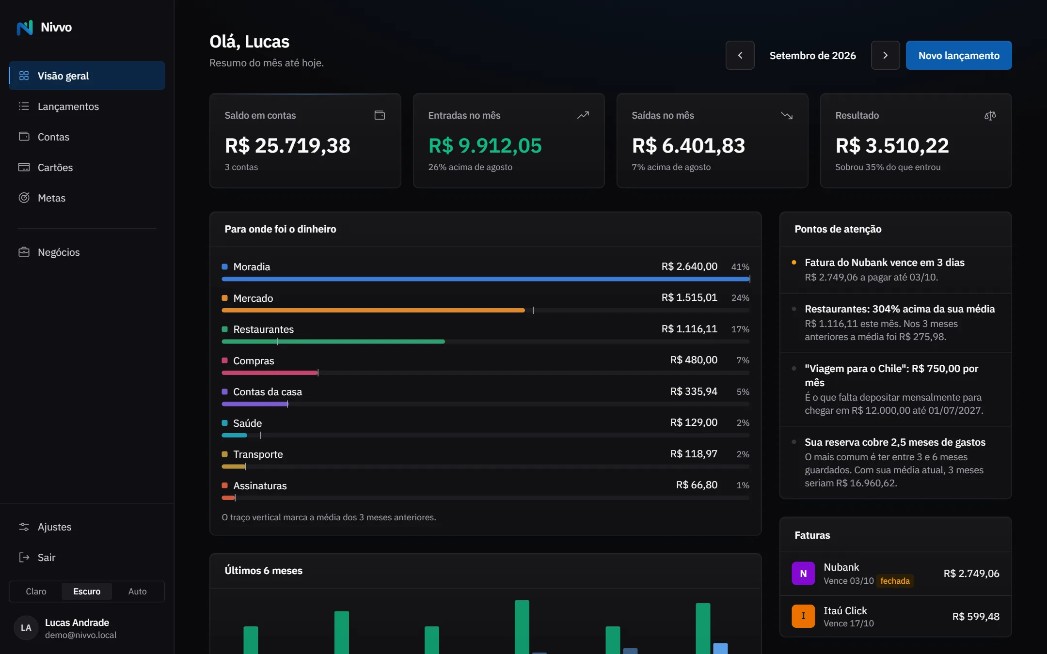Click the Saúde teal color swatch

pos(225,423)
